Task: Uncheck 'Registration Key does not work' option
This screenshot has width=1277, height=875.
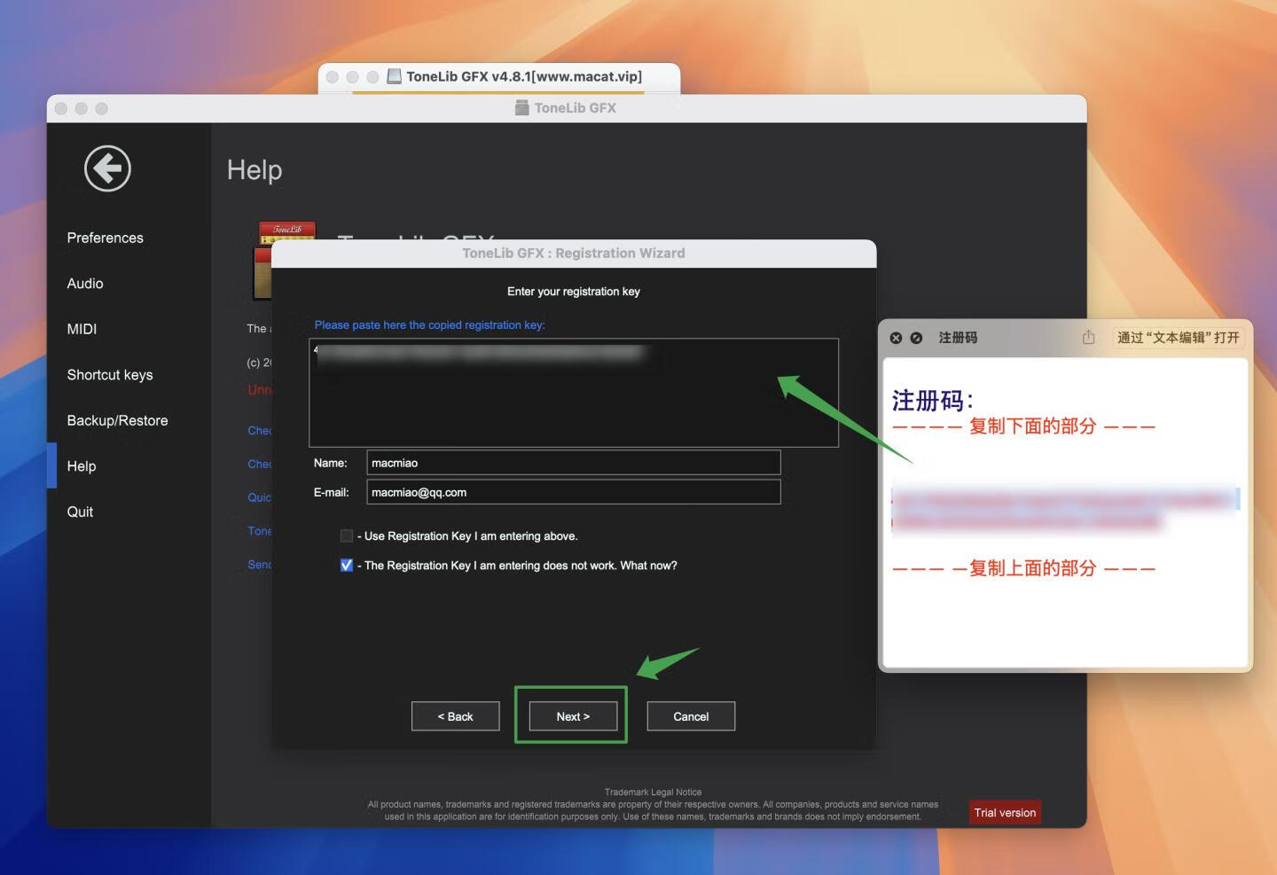Action: pos(347,565)
